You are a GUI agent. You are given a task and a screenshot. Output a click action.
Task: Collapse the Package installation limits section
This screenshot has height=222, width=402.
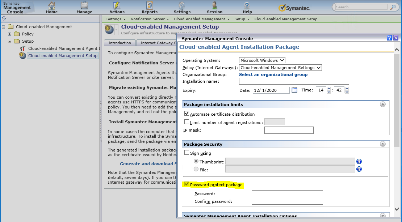382,104
